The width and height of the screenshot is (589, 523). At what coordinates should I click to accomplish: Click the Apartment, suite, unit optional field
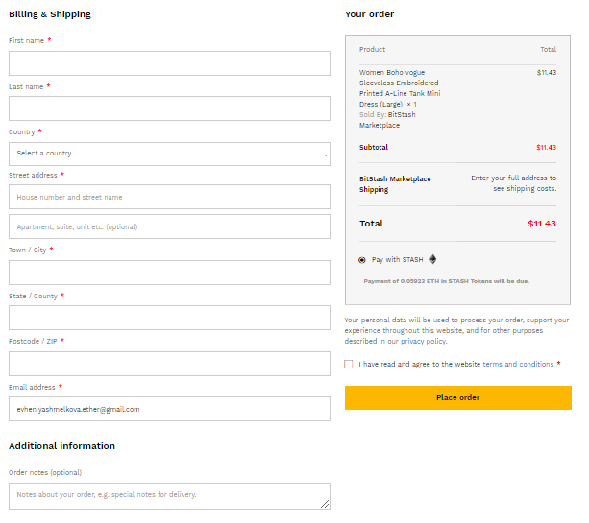169,226
